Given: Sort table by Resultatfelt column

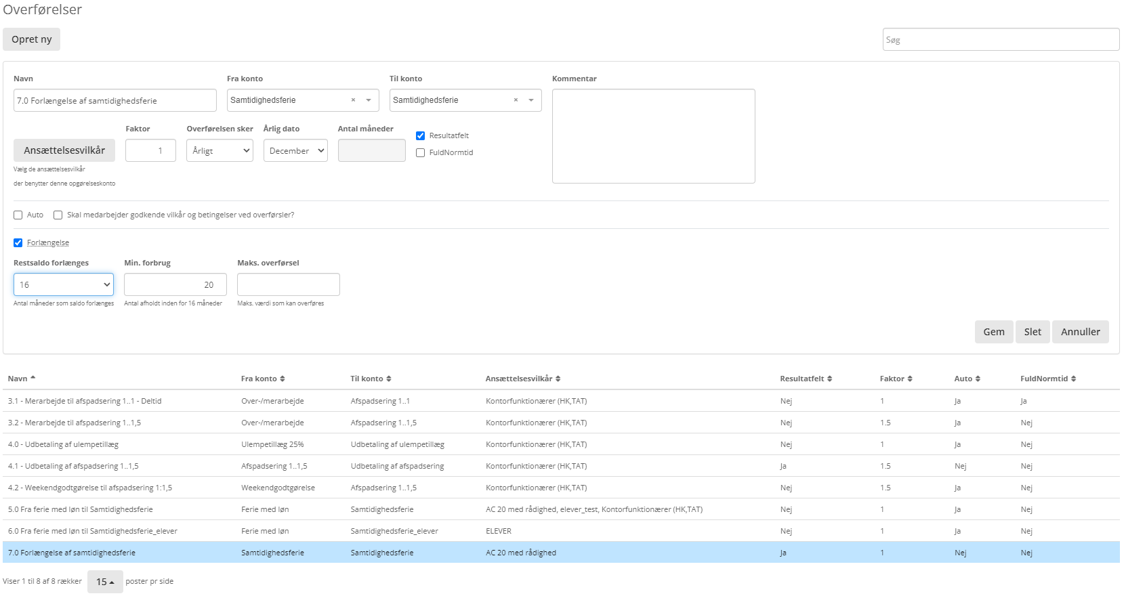Looking at the screenshot, I should pos(829,379).
